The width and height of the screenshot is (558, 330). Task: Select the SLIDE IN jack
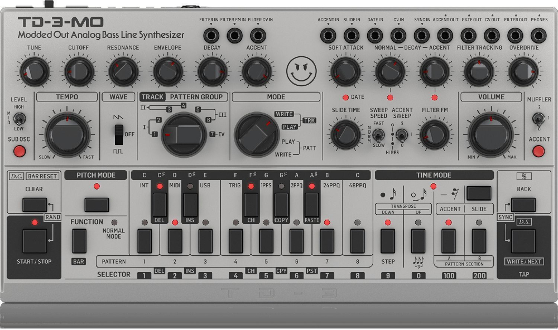pyautogui.click(x=352, y=36)
